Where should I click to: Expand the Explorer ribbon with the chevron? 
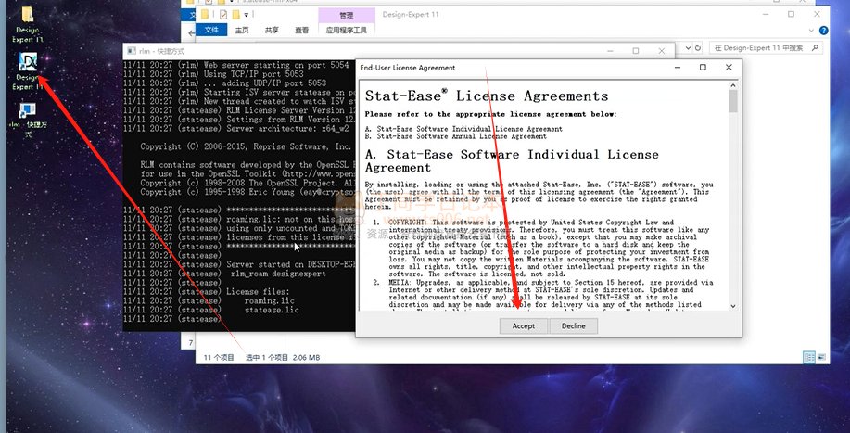(811, 31)
